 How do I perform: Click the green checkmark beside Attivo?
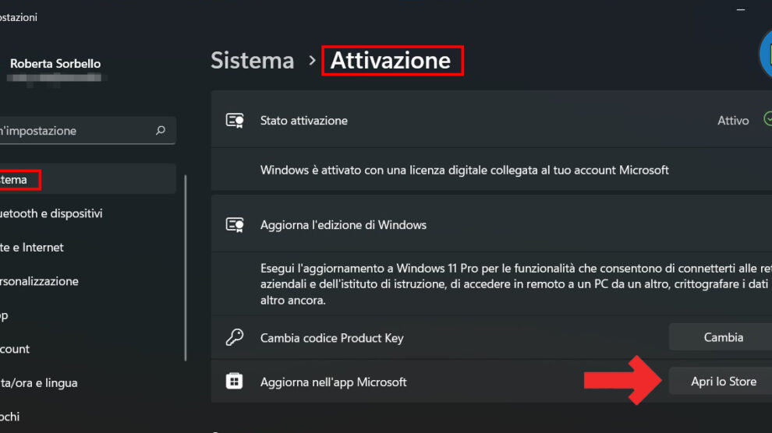point(767,119)
